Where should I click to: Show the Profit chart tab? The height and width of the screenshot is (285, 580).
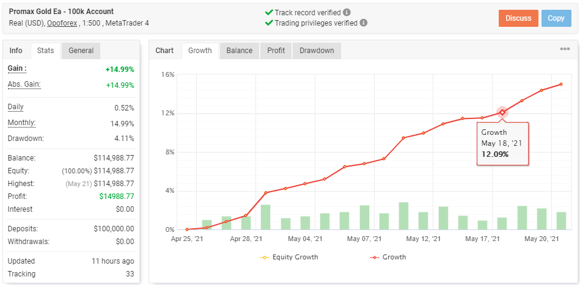pyautogui.click(x=276, y=51)
